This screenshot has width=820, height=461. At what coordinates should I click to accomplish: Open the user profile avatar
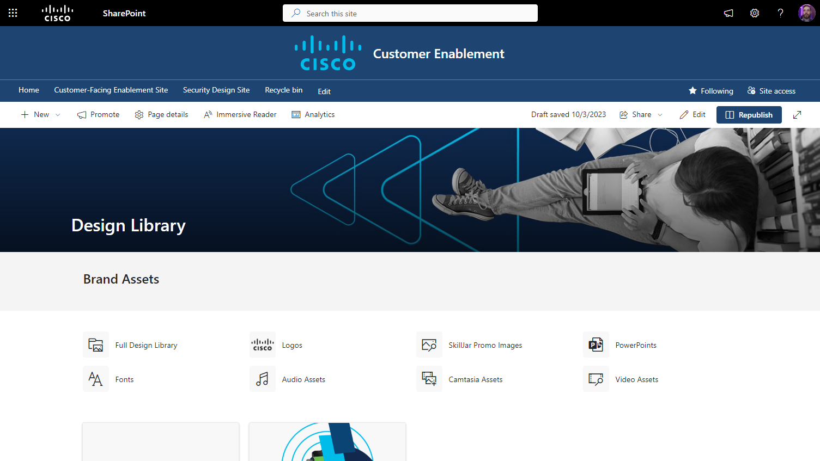[807, 13]
